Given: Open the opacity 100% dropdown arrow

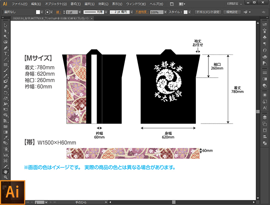Looking at the screenshot, I should coord(165,12).
